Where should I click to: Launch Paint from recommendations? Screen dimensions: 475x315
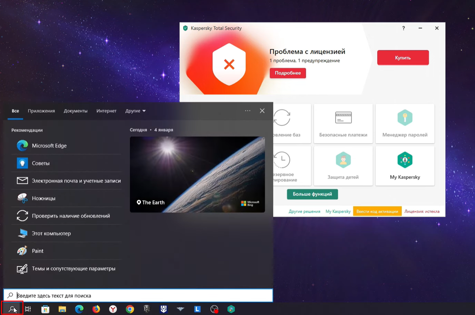point(66,251)
